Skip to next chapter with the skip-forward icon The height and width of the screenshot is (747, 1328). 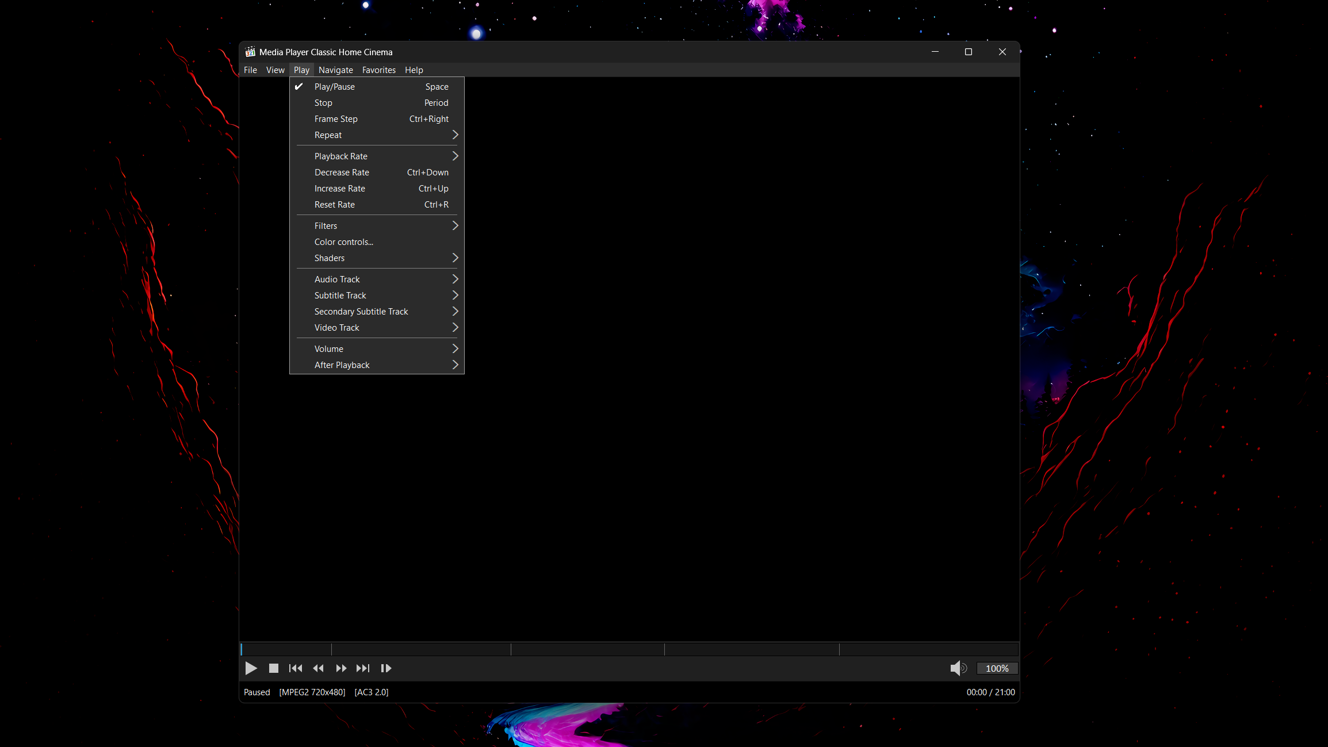click(x=363, y=668)
